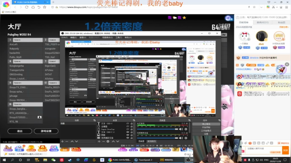
Task: Open OBS 帮助(H) menu
Action: coord(128,38)
